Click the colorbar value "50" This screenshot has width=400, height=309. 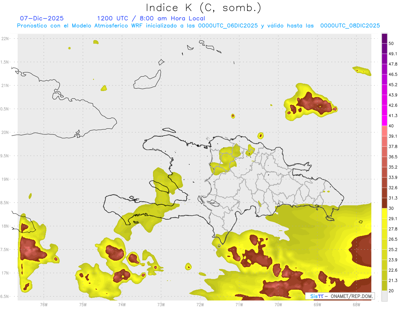coord(391,43)
